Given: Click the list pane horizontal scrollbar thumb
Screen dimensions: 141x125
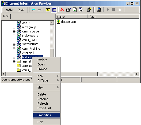Looking at the screenshot, I should coord(79,74).
